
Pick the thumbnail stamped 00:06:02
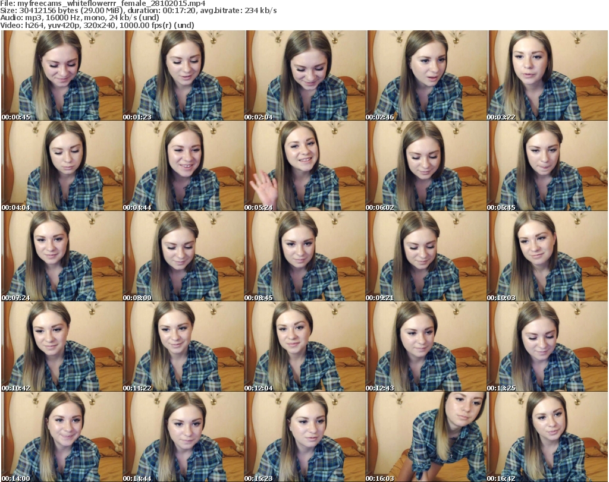(x=426, y=166)
